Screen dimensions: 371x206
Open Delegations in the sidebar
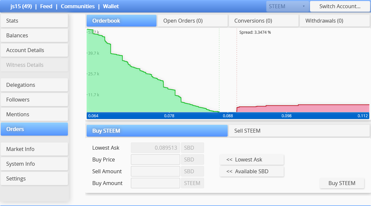(x=34, y=85)
